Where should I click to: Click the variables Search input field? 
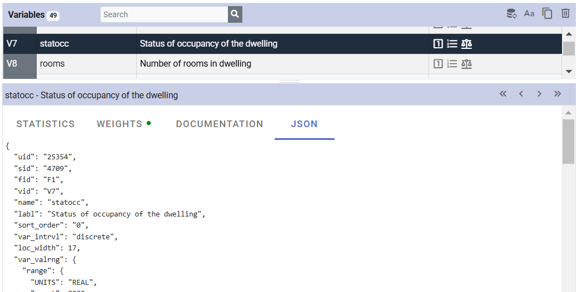click(x=164, y=14)
